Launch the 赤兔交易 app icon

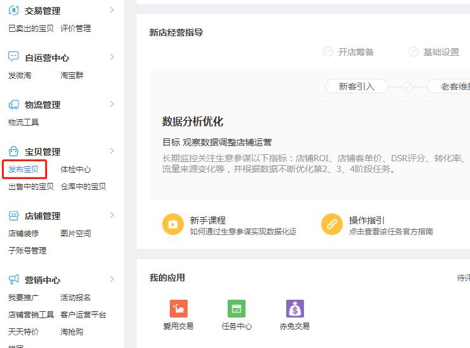tap(295, 309)
